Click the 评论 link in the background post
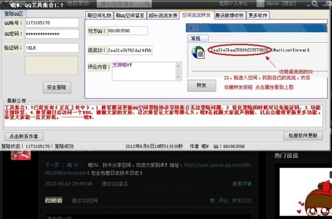The image size is (332, 219). click(x=223, y=201)
